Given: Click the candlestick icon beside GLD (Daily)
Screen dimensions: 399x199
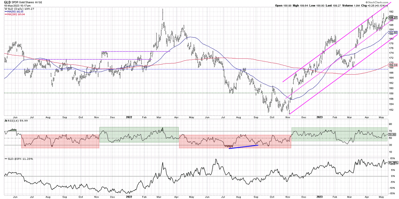Looking at the screenshot, I should 6,9.
